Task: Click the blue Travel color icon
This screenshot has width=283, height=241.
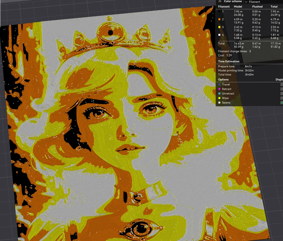Action: [219, 84]
